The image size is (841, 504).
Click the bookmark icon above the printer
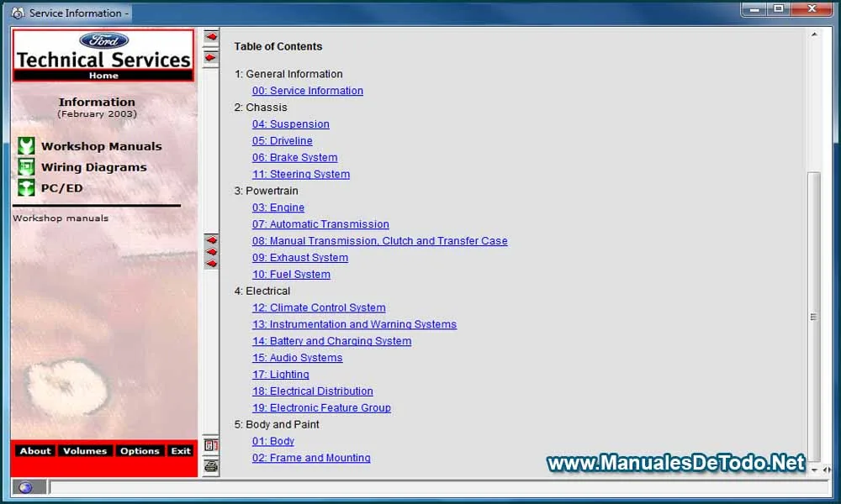(211, 445)
